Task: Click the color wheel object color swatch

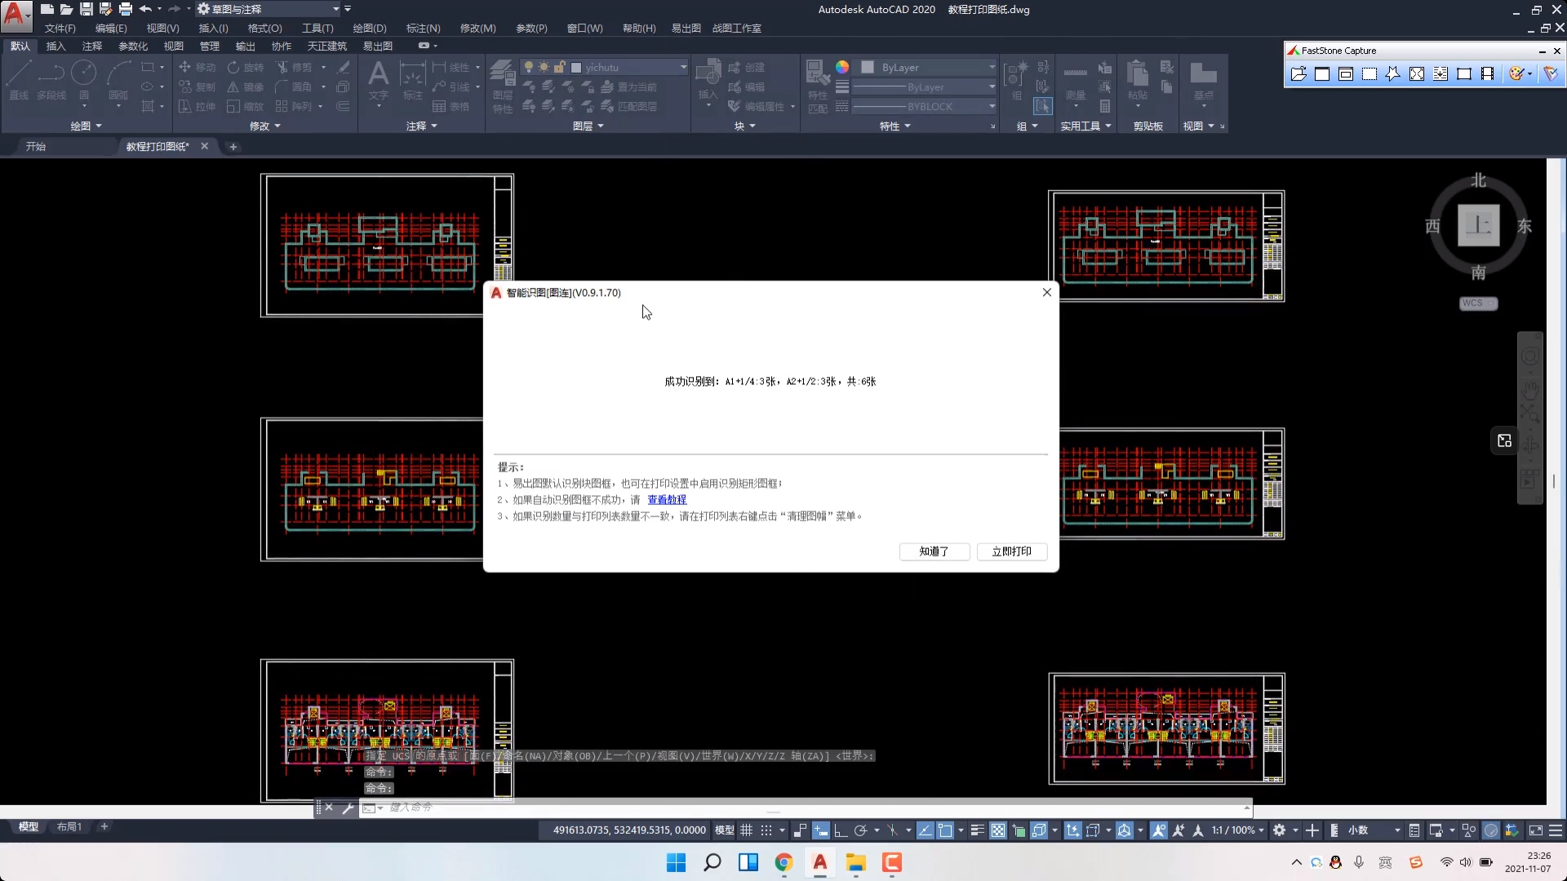Action: 842,68
